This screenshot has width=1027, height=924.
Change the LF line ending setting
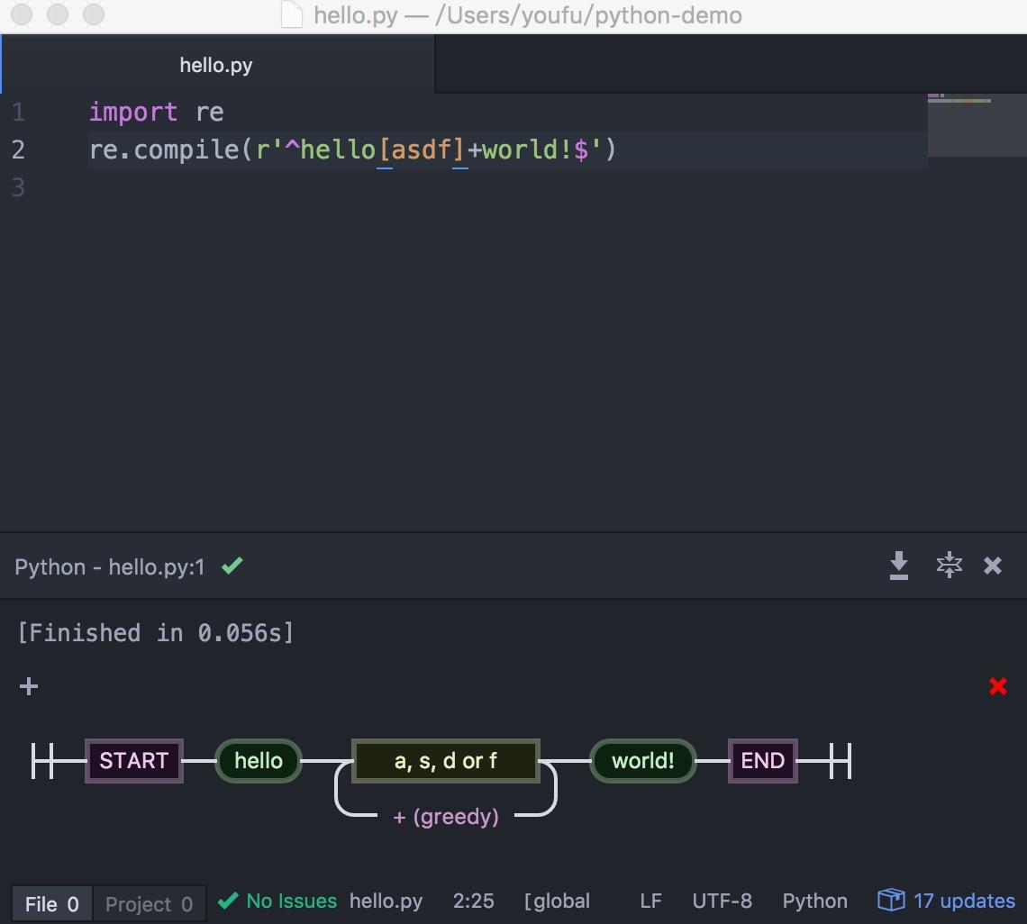pos(650,901)
